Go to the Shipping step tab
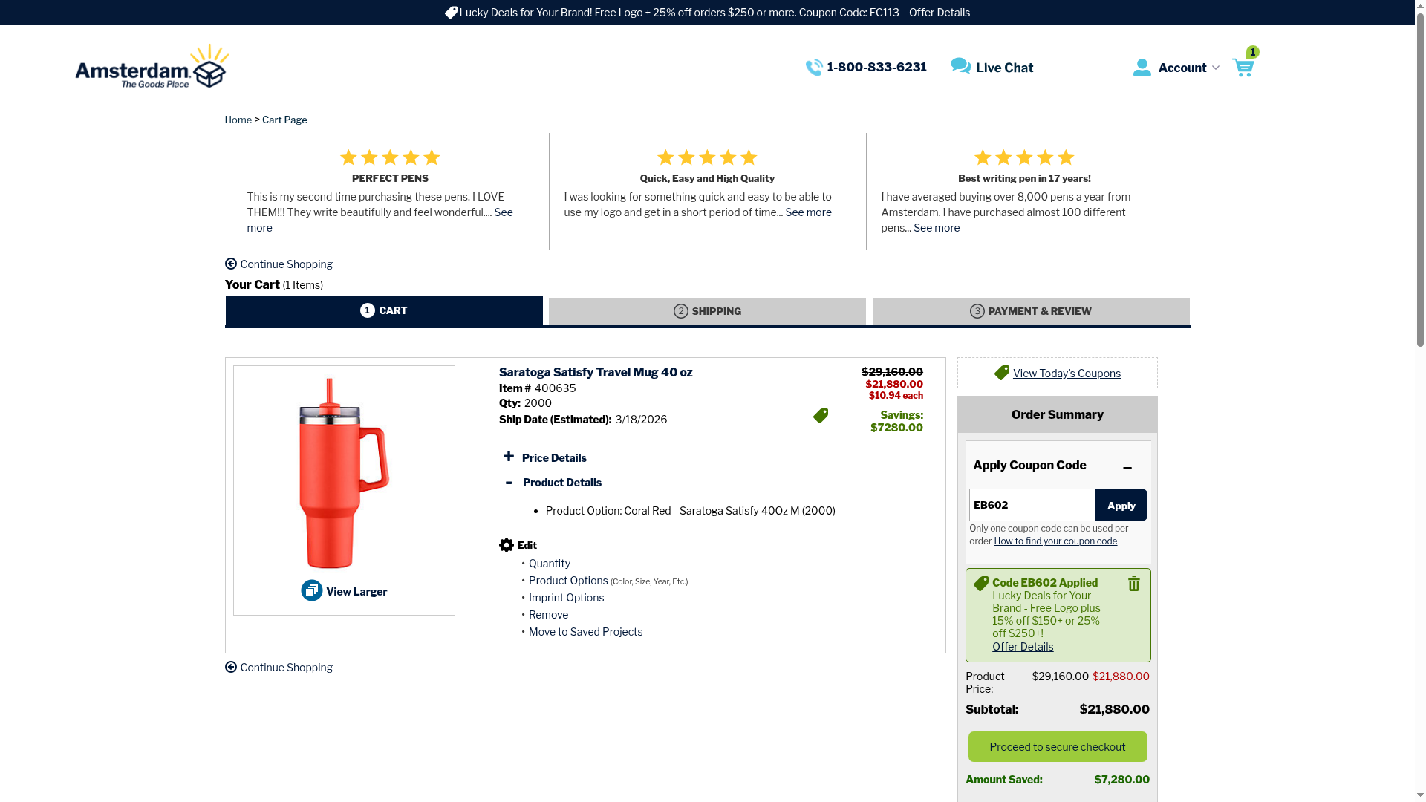 click(x=707, y=311)
